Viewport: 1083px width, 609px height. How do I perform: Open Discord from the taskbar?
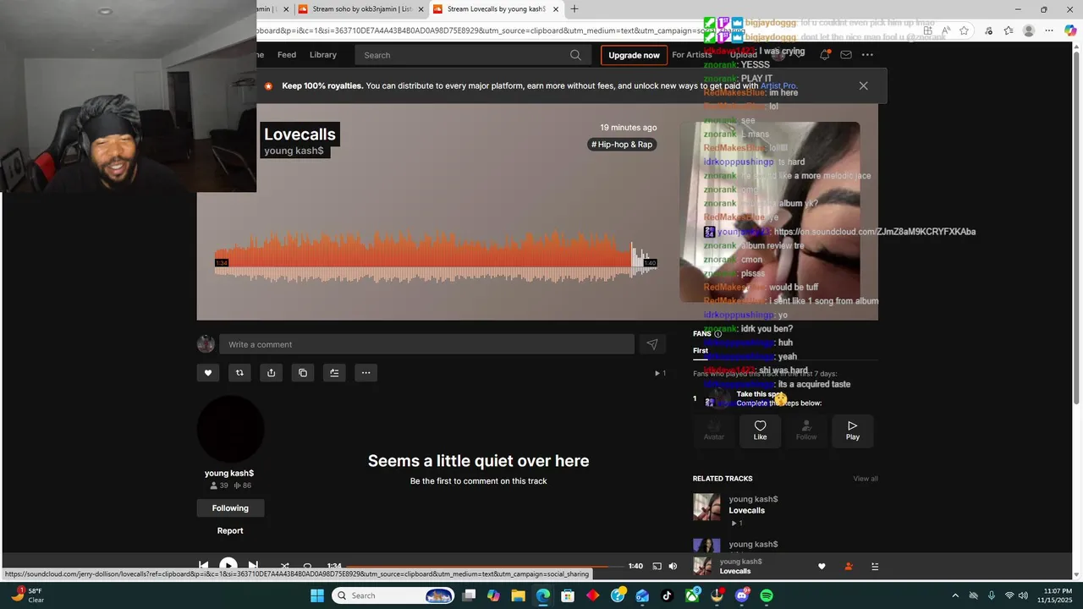coord(742,595)
